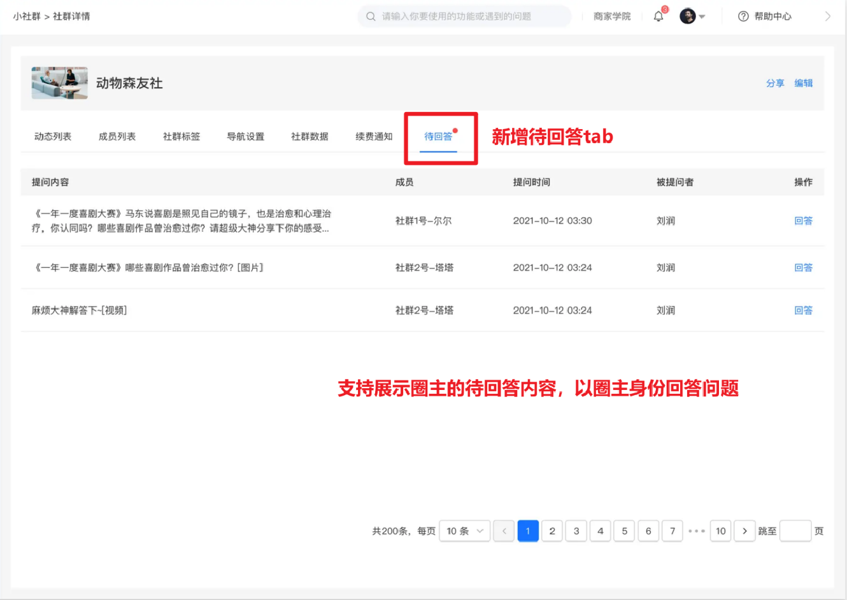Expand the right-side arrow in header

[827, 17]
